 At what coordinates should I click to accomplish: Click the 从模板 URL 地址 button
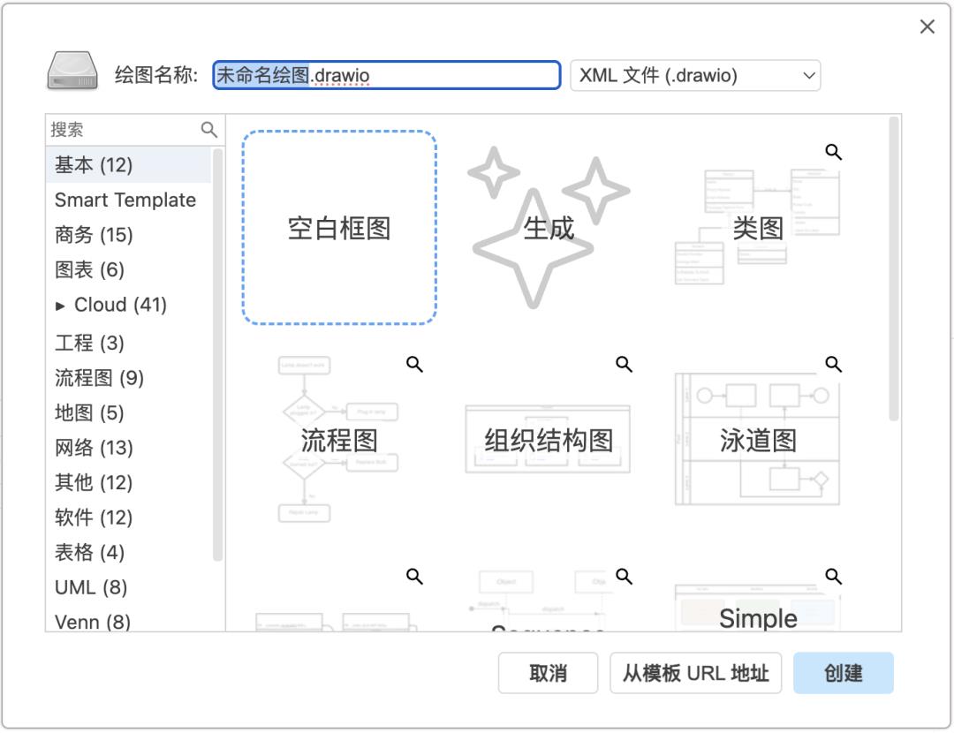[695, 673]
